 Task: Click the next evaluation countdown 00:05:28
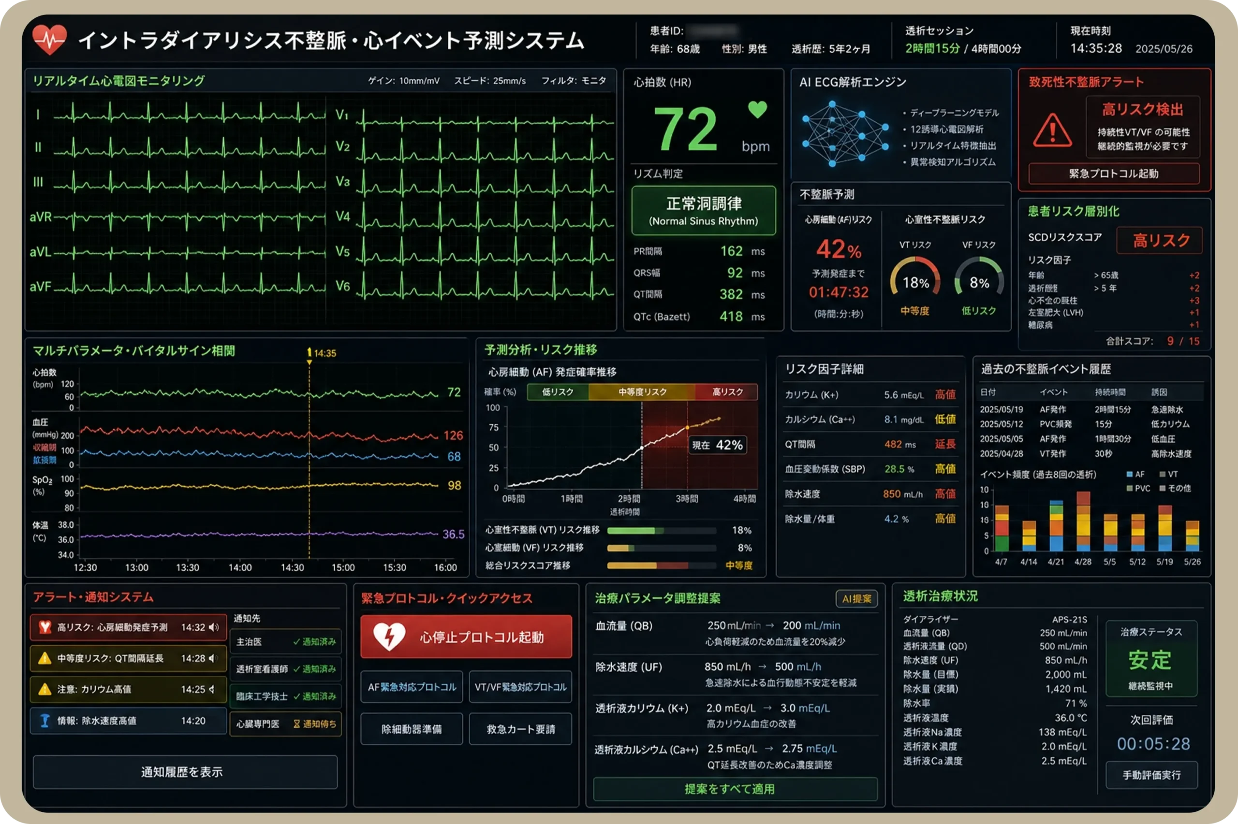click(1153, 744)
